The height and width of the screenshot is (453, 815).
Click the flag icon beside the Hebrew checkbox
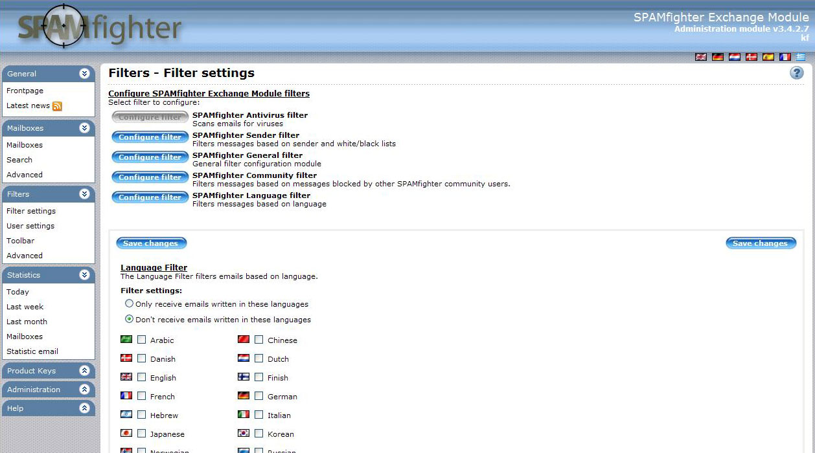126,415
